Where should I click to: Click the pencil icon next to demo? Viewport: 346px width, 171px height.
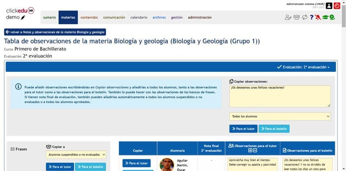(23, 17)
